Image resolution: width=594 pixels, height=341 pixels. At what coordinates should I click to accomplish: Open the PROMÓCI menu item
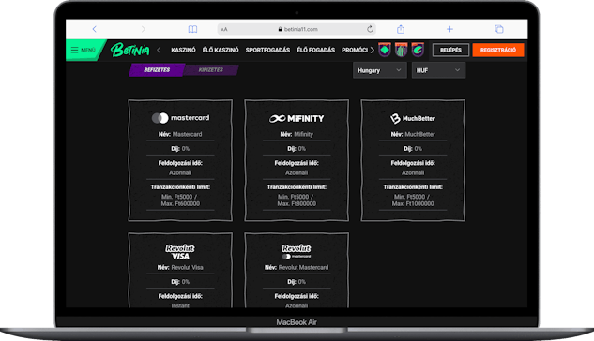pyautogui.click(x=355, y=50)
